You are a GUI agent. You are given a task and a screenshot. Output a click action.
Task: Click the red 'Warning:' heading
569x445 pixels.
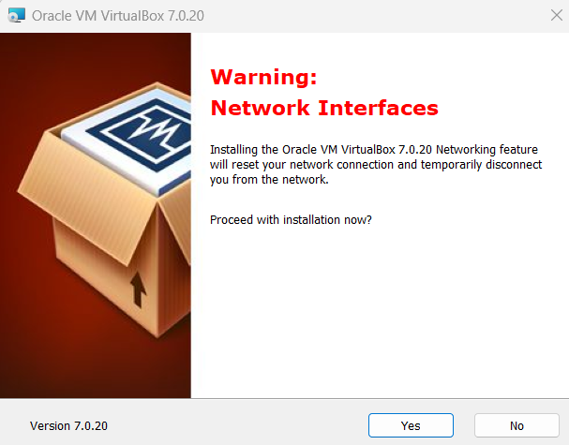[263, 76]
